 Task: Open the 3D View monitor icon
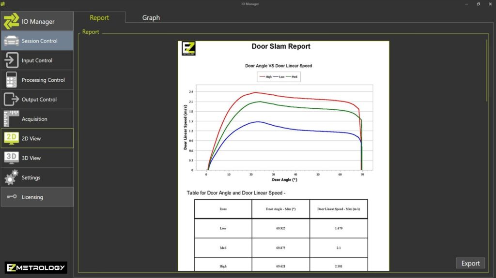pos(12,158)
